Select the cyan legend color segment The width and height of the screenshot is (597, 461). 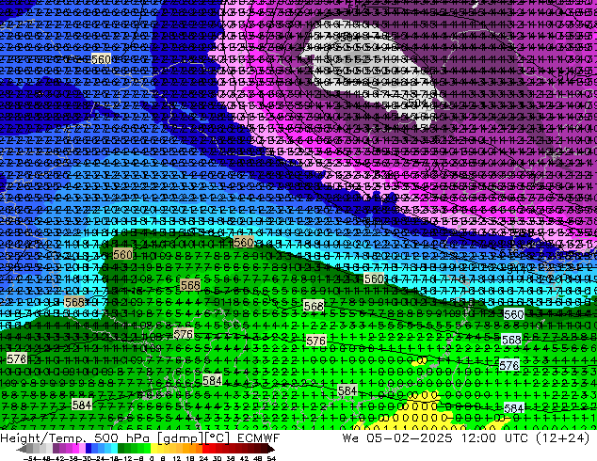(x=115, y=449)
